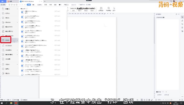
Task: Click the quick-access Save icon in toolbar
Action: point(9,5)
